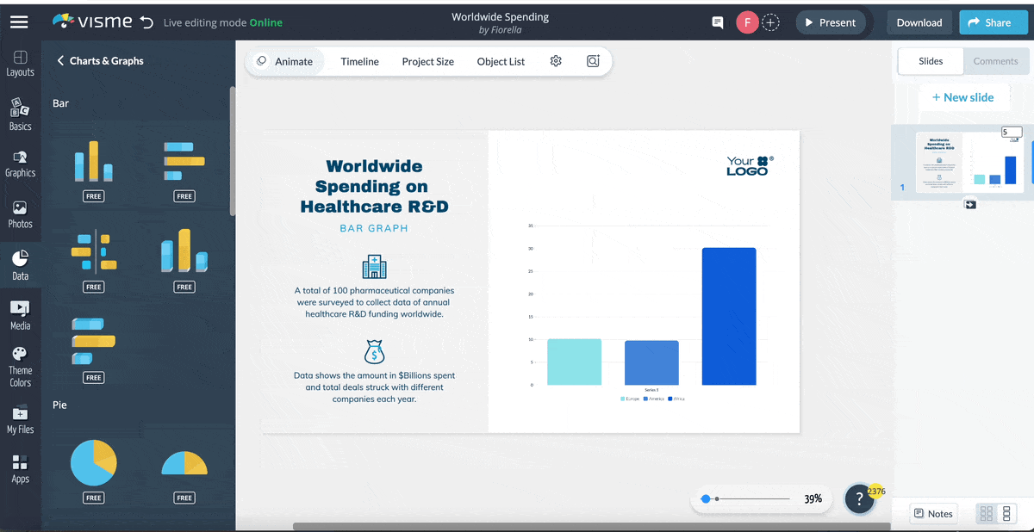
Task: Switch to the Comments tab
Action: pos(995,61)
